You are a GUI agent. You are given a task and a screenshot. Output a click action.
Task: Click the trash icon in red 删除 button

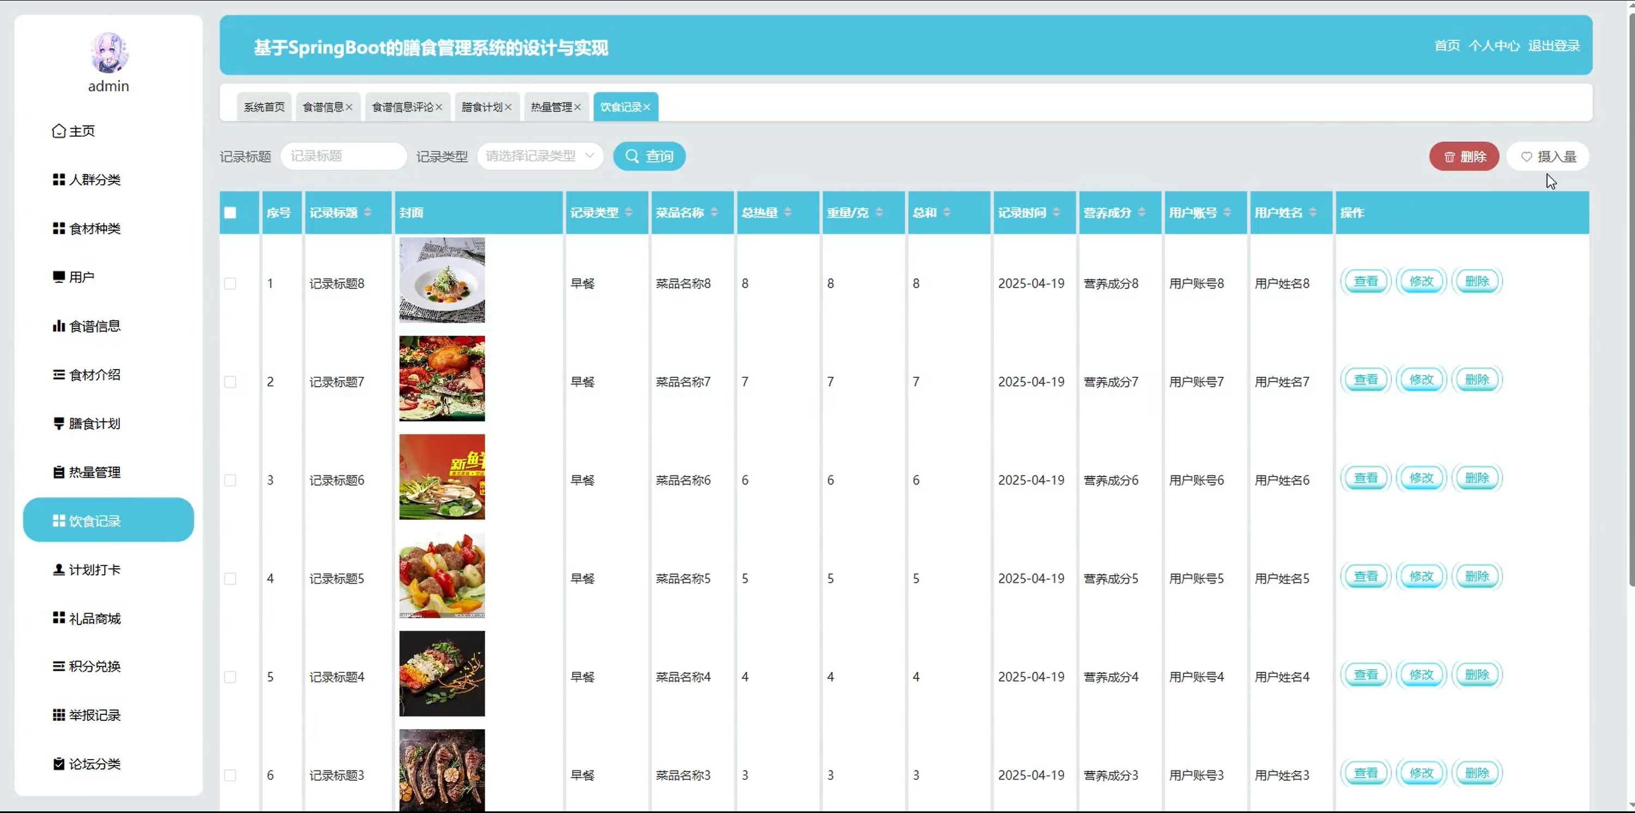point(1450,156)
